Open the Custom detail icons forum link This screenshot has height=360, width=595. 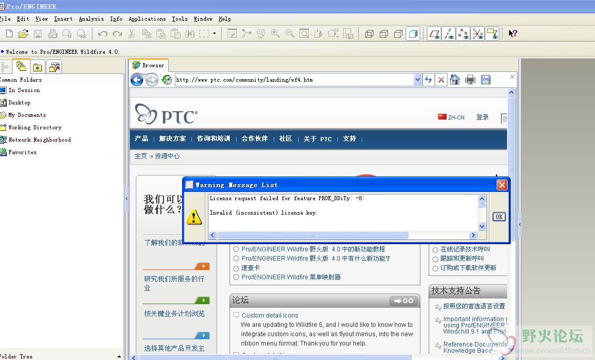point(270,315)
